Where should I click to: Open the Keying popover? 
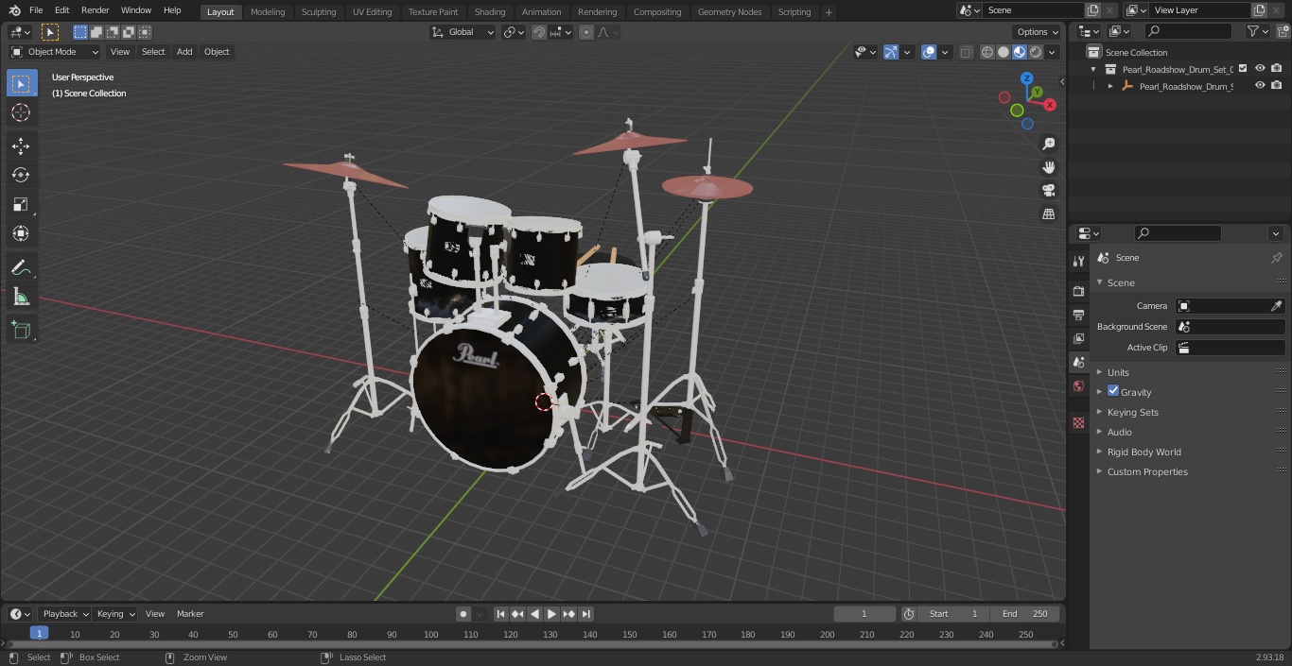click(116, 614)
